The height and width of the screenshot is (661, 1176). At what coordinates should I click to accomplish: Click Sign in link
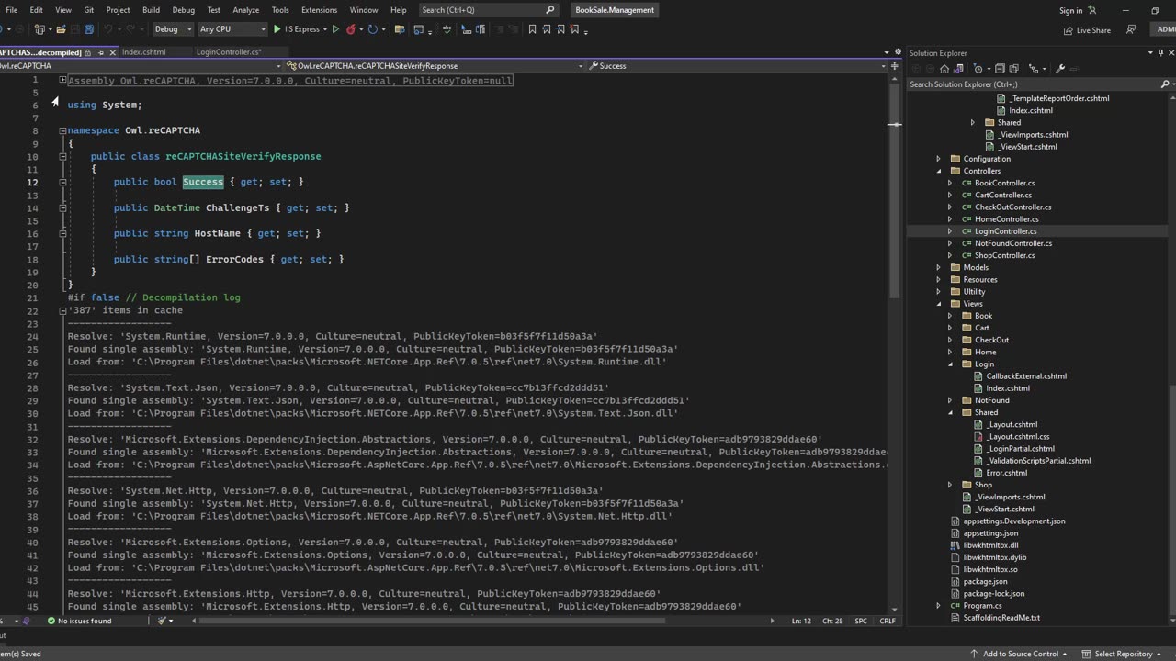(x=1071, y=11)
